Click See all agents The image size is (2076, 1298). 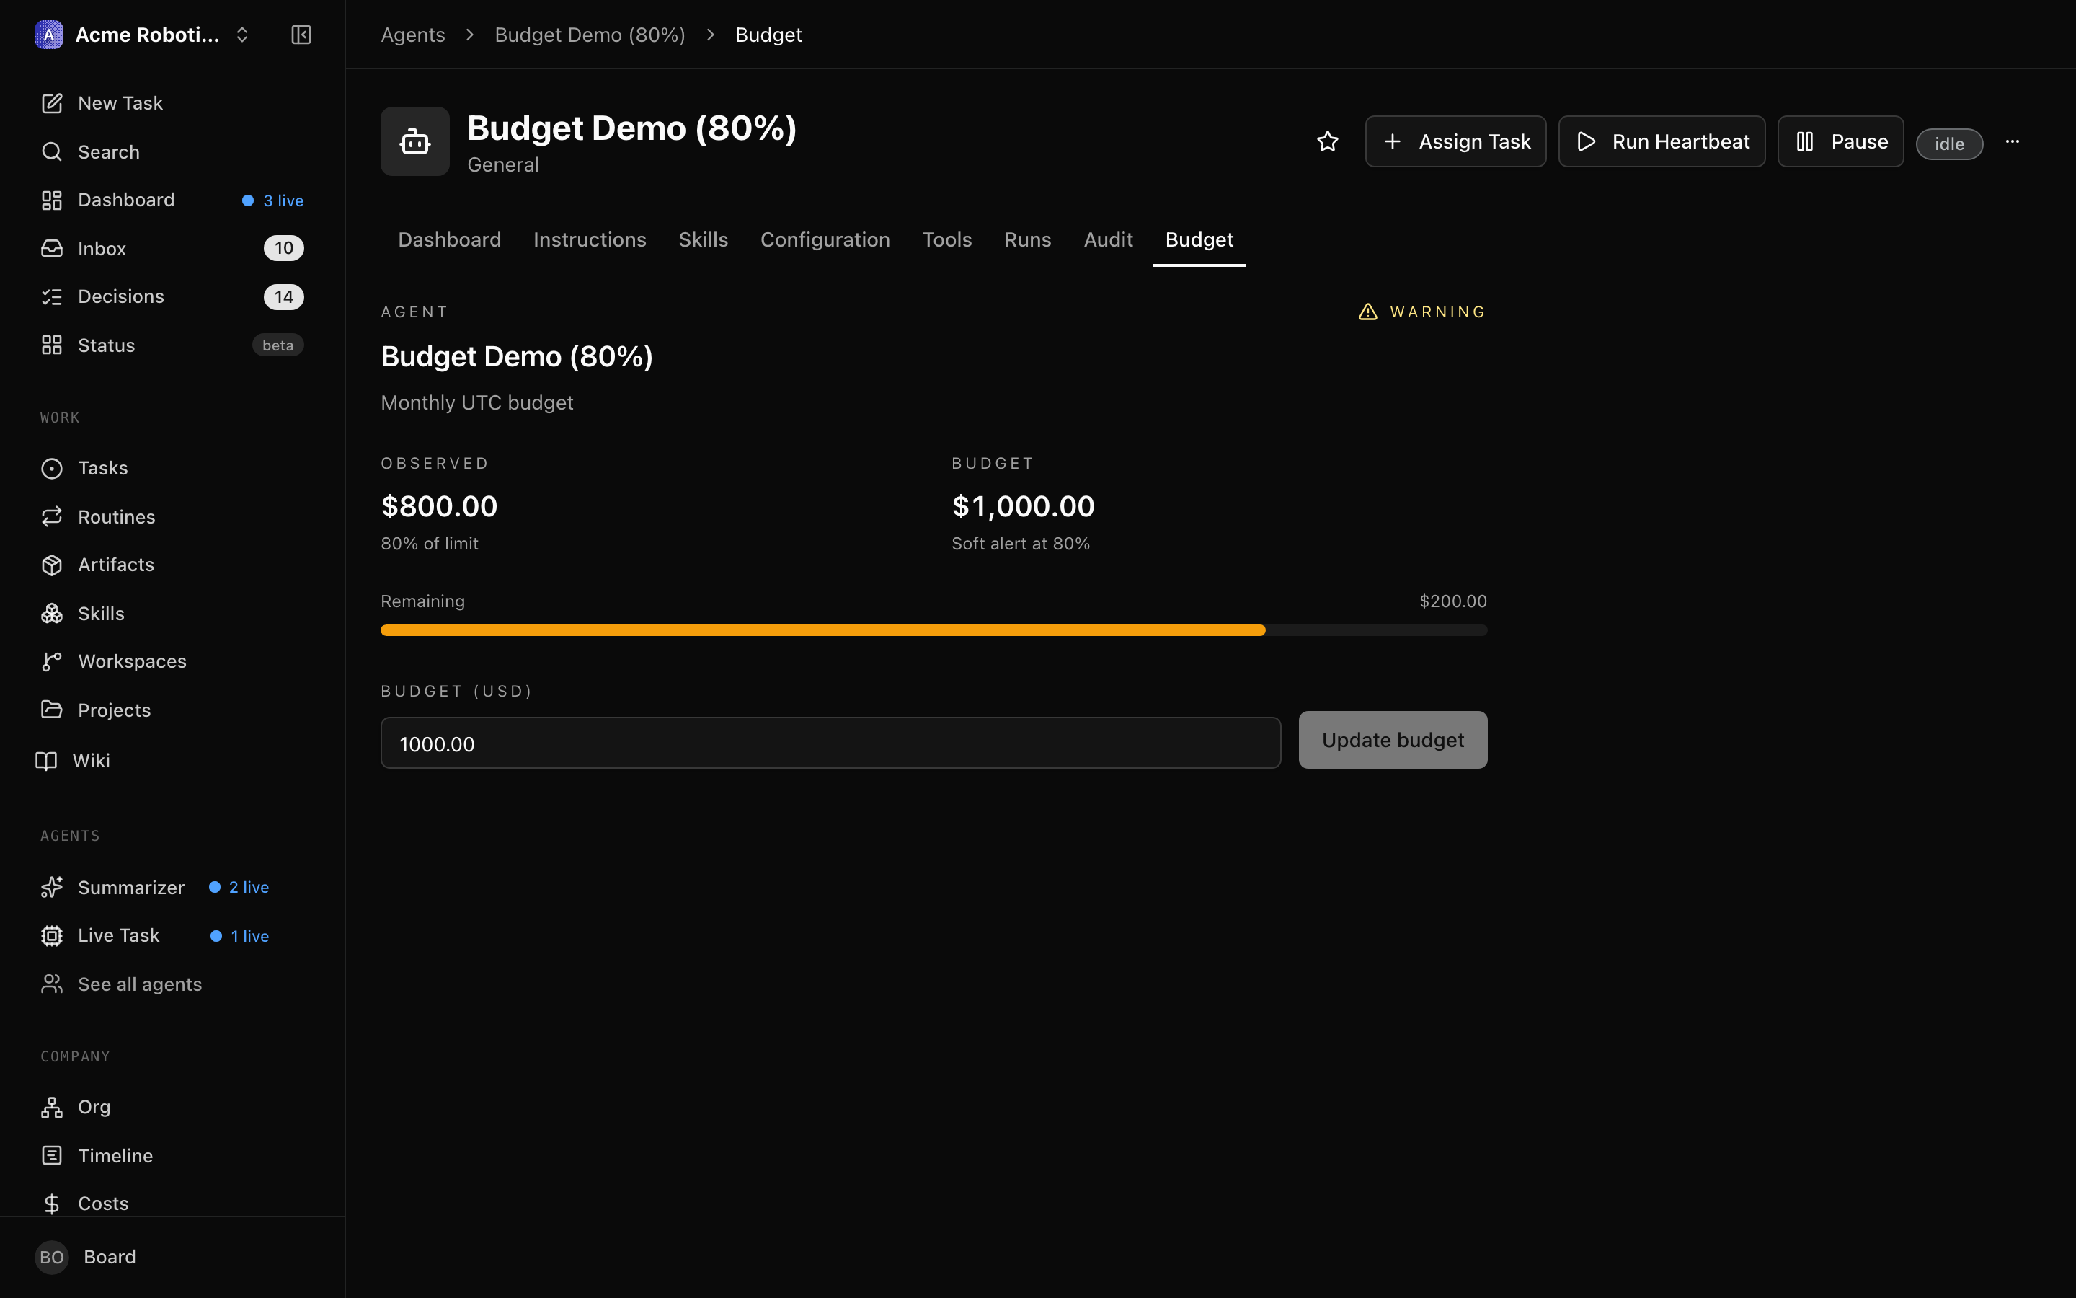pos(172,984)
